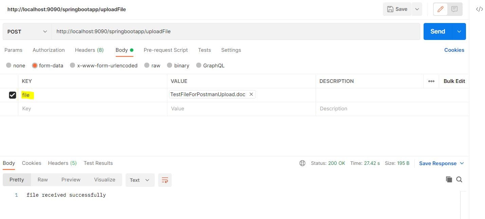Uncheck the file key row checkbox
This screenshot has height=219, width=485.
click(x=13, y=95)
